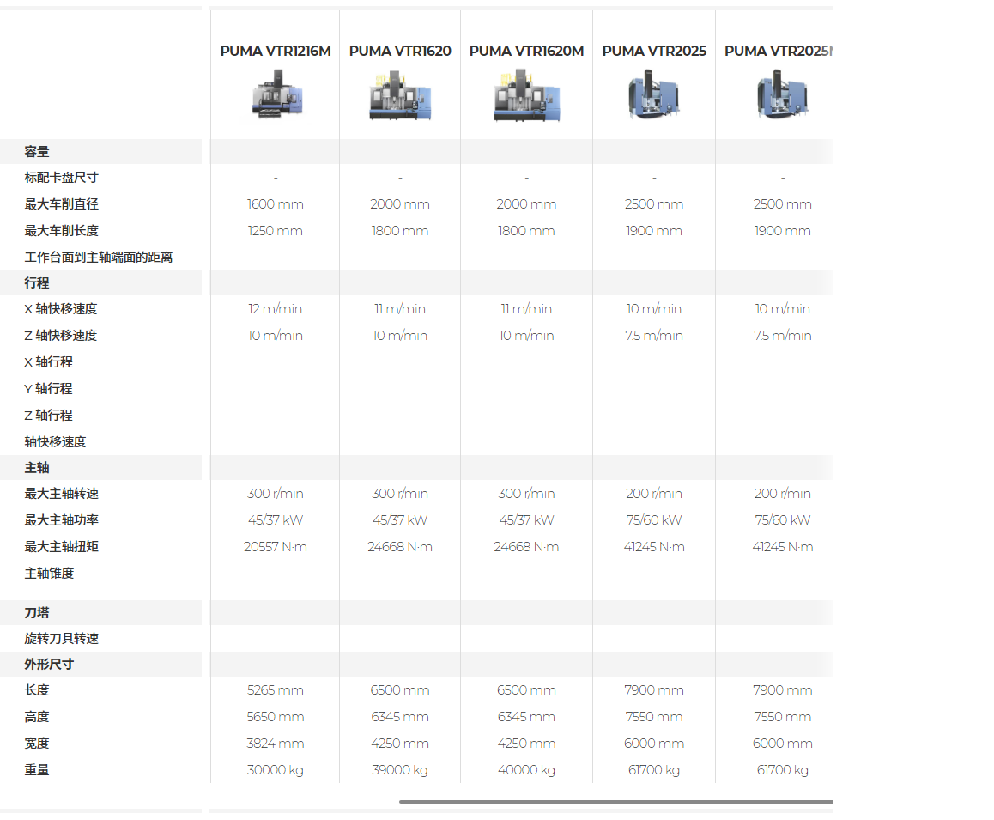This screenshot has height=820, width=994.
Task: Click 2000 mm in the PUMA VTR1620 column
Action: click(400, 204)
